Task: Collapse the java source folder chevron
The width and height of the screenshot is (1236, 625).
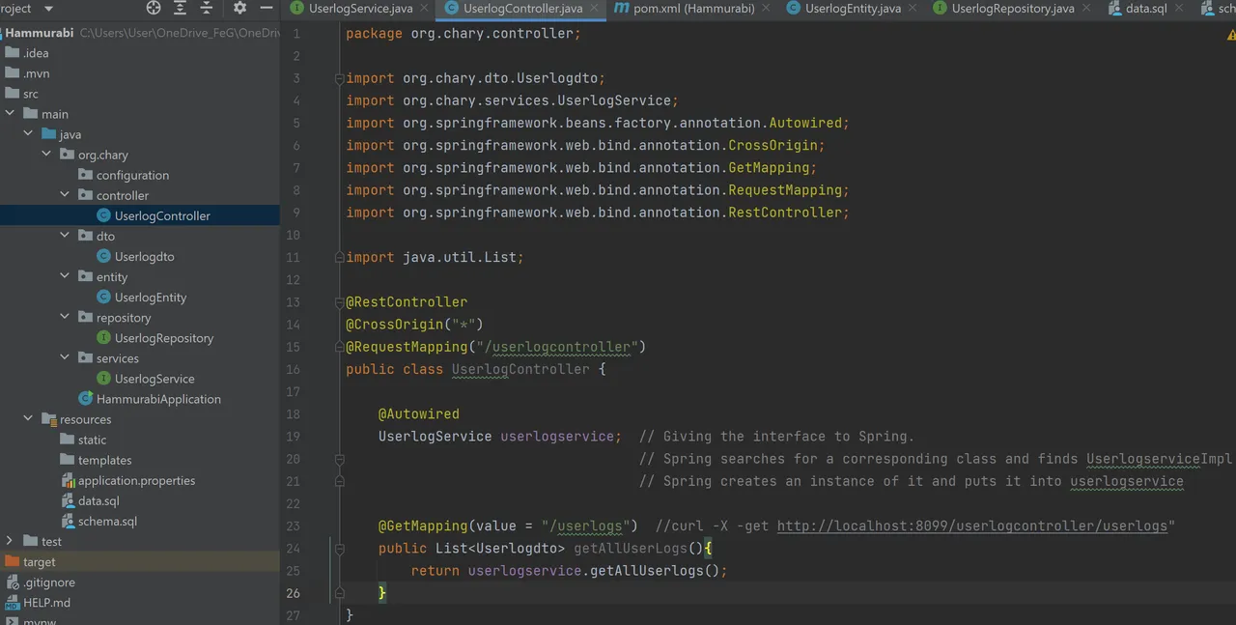Action: (28, 134)
